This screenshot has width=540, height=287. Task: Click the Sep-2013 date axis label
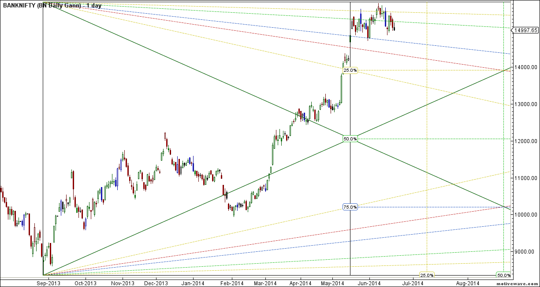pyautogui.click(x=48, y=283)
